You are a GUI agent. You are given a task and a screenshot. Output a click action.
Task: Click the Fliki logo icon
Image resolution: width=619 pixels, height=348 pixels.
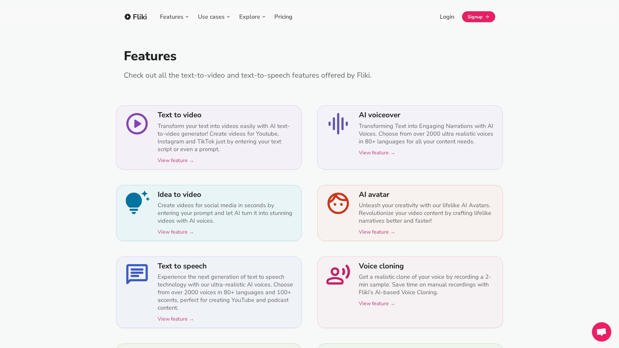128,17
